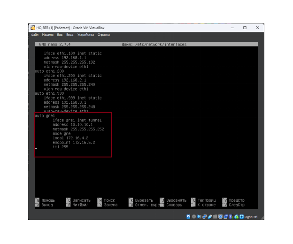
Task: Click the line 'local 172.16.4.2'
Action: coord(70,138)
